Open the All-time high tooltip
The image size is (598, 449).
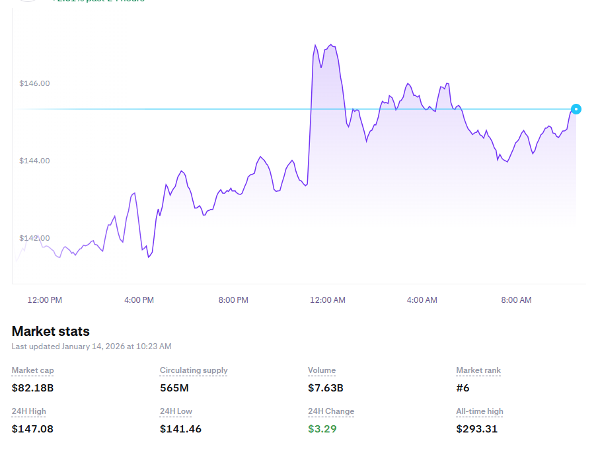coord(479,411)
